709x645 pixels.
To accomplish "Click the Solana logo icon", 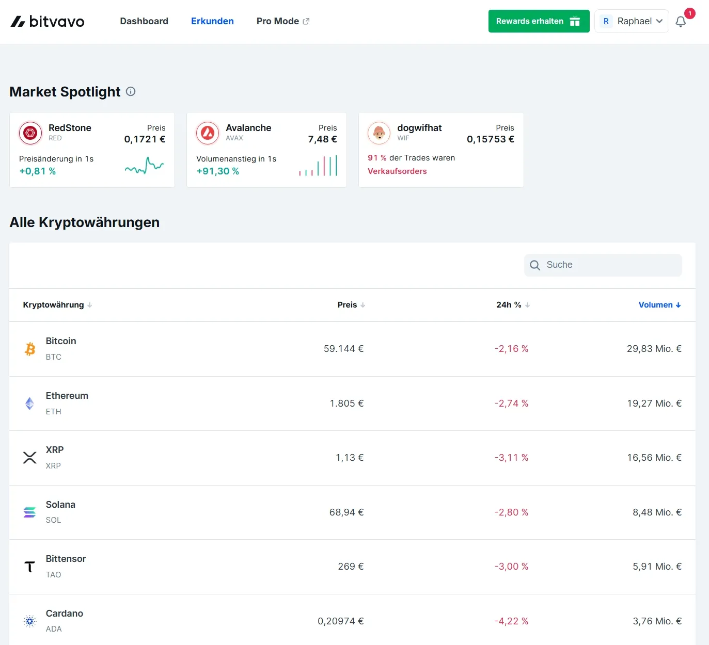I will point(30,512).
